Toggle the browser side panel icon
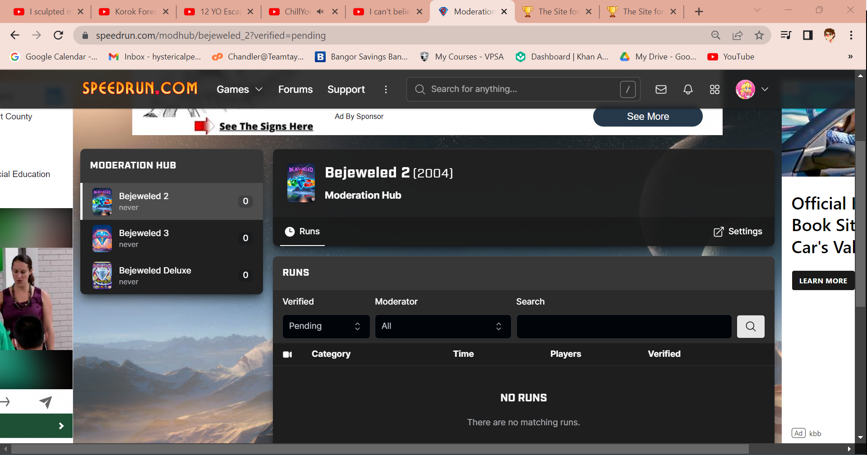This screenshot has width=867, height=455. pos(807,35)
